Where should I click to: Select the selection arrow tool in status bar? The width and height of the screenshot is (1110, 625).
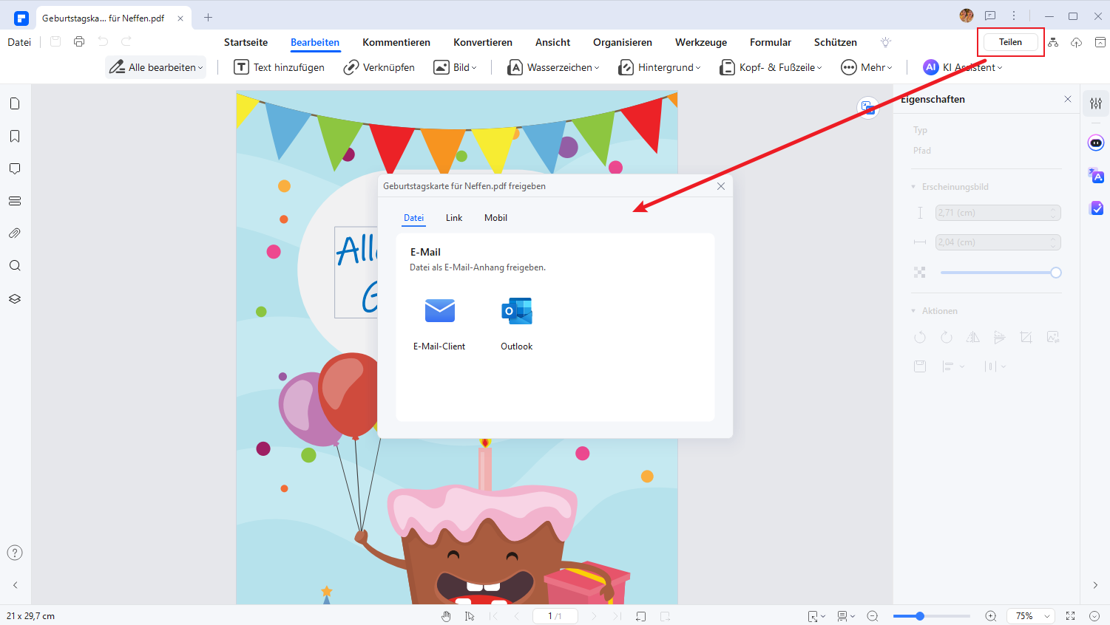470,616
